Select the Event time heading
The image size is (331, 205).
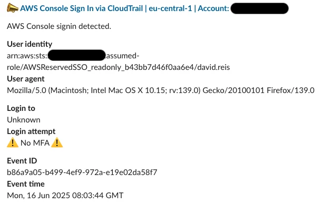(x=26, y=184)
